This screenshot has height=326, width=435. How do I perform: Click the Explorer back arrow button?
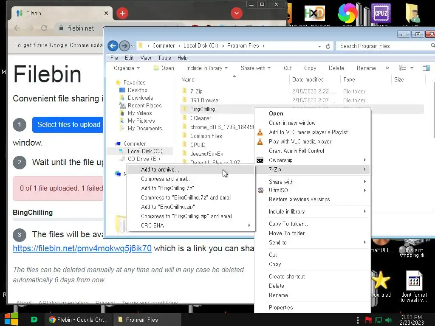click(x=113, y=46)
